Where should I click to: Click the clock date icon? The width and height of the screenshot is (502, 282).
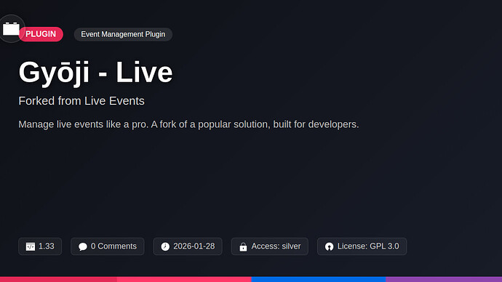[x=165, y=246]
